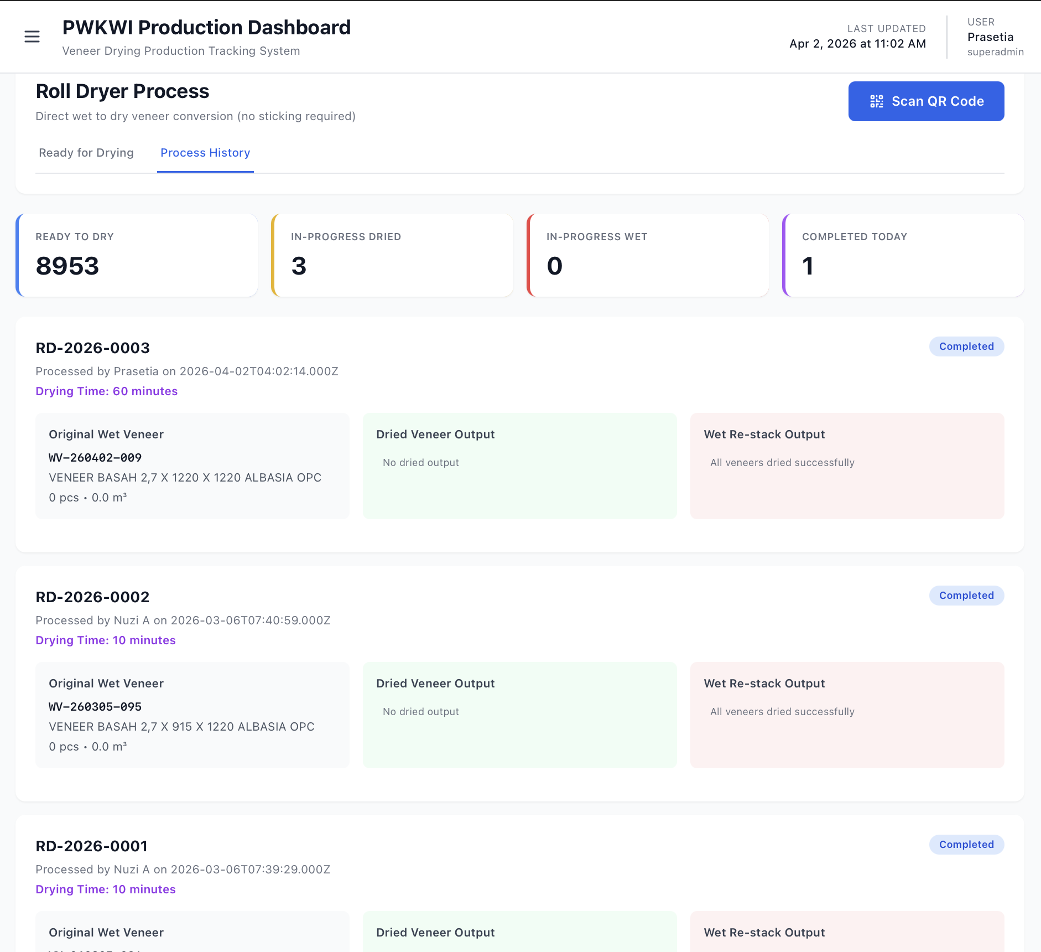Screen dimensions: 1041x952
Task: Click the PWKWI Production Dashboard title
Action: [206, 28]
